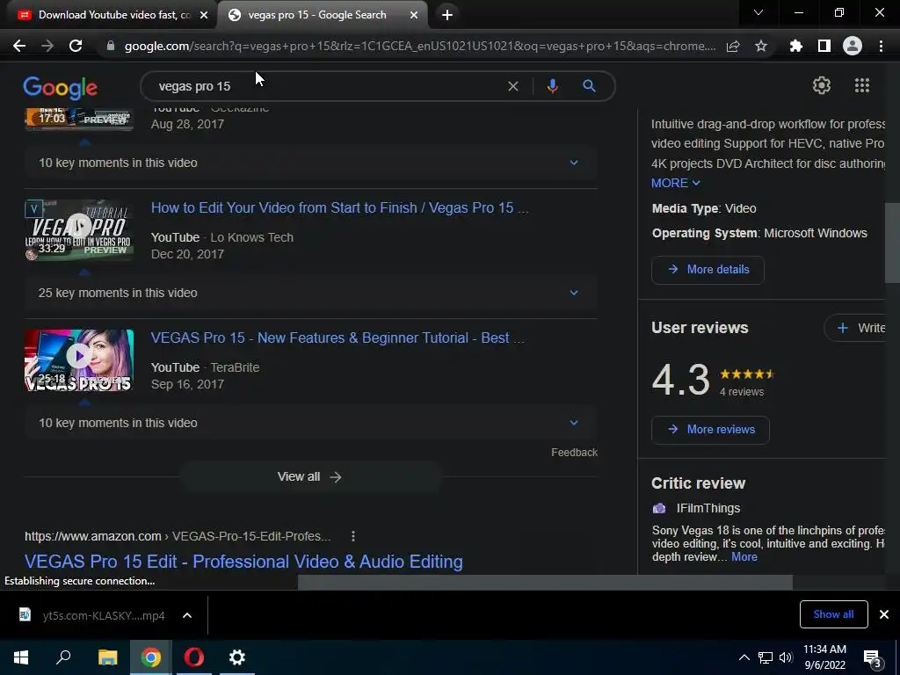Click the Chrome taskbar icon
This screenshot has height=675, width=900.
[150, 657]
